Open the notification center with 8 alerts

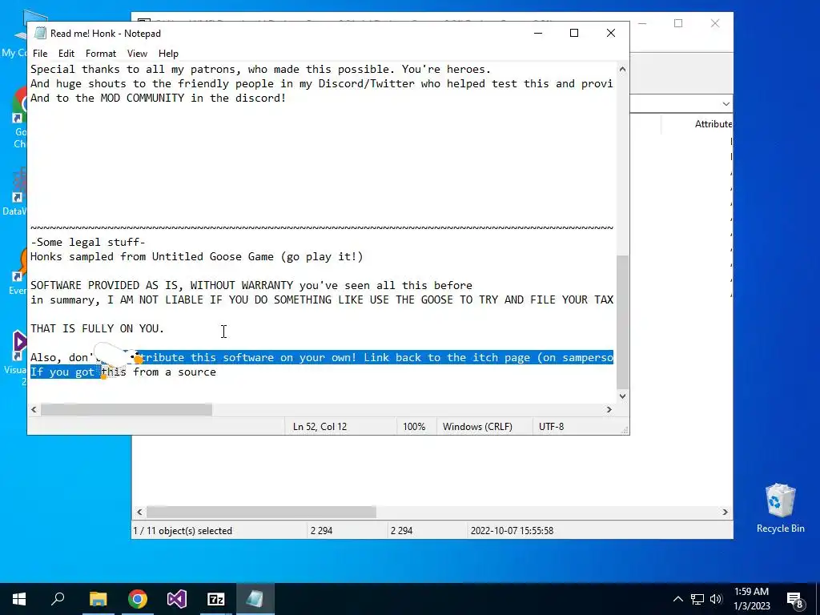coord(794,599)
